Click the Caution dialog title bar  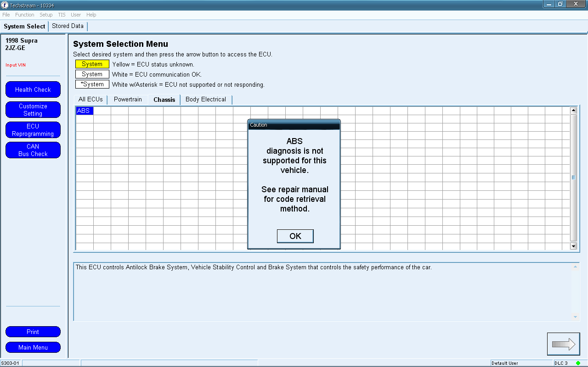pyautogui.click(x=294, y=125)
